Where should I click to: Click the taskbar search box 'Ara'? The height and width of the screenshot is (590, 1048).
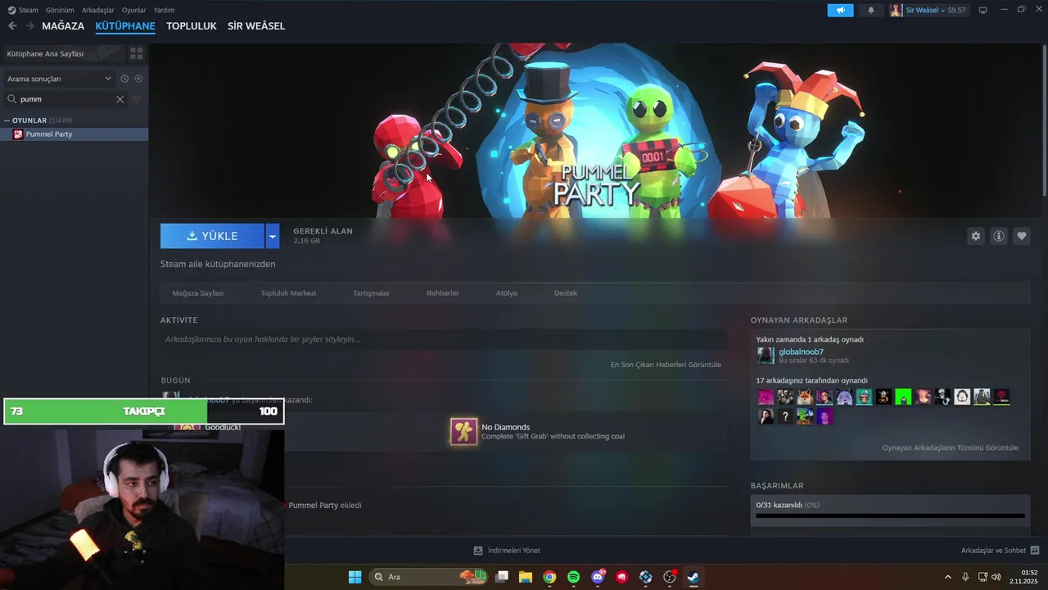pos(427,577)
